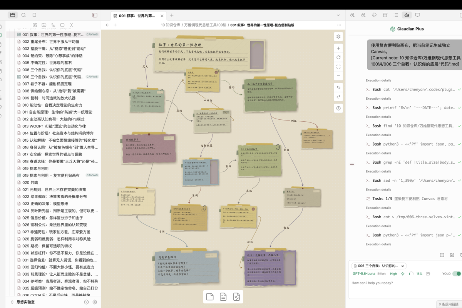Expand the 'Bash grep -nE' execution row
Screen dimensions: 462x308
(x=413, y=162)
